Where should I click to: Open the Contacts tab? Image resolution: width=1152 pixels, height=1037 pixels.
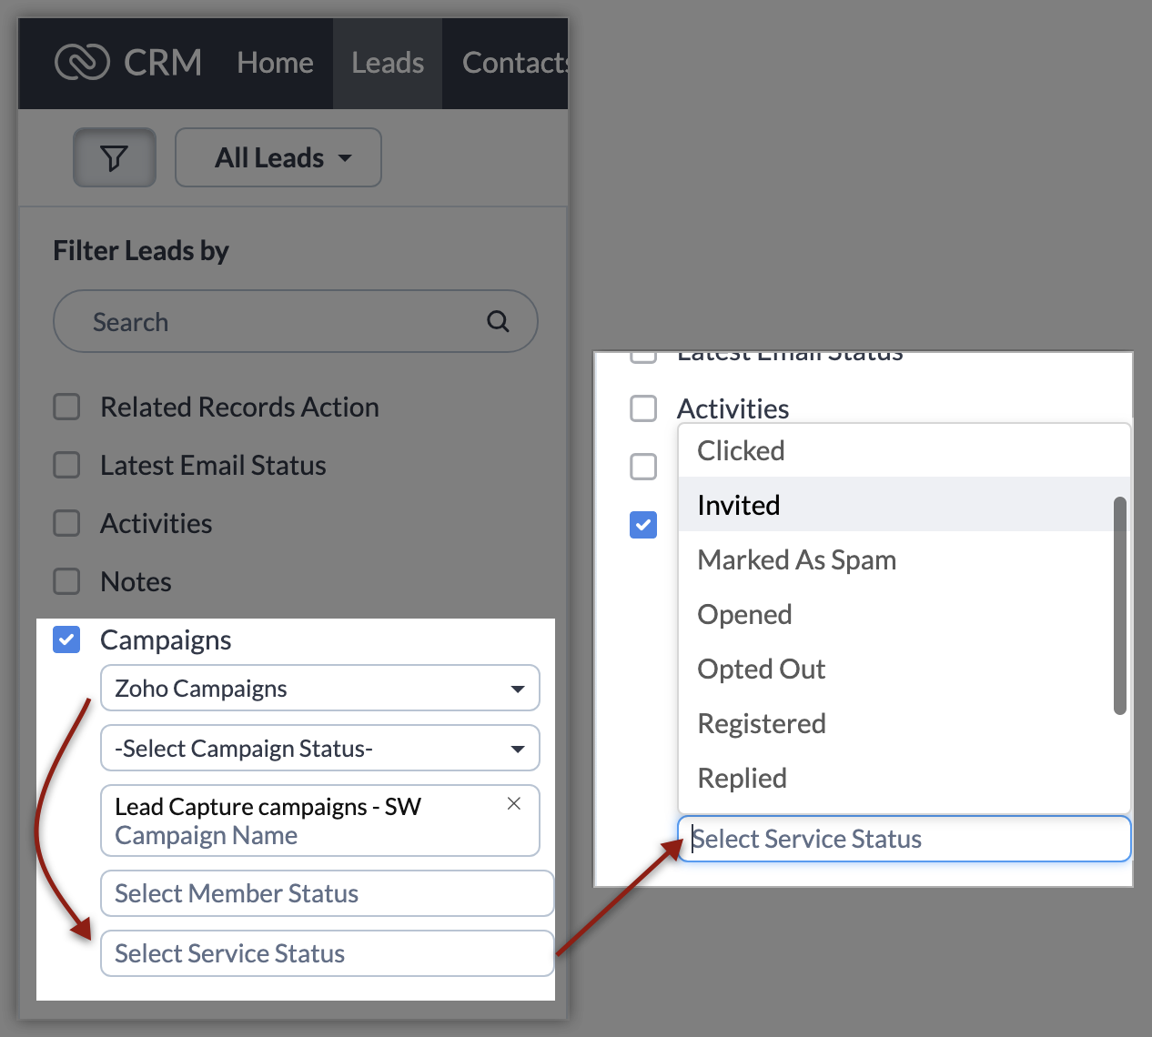click(x=515, y=63)
